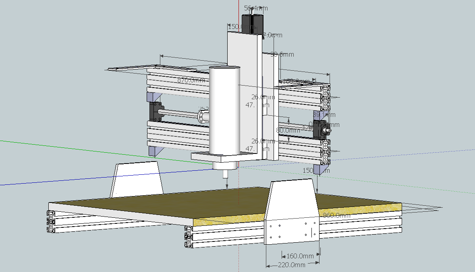Viewport: 475px width, 272px height.
Task: Select the ballscrew nut beside the spindle
Action: (x=204, y=117)
